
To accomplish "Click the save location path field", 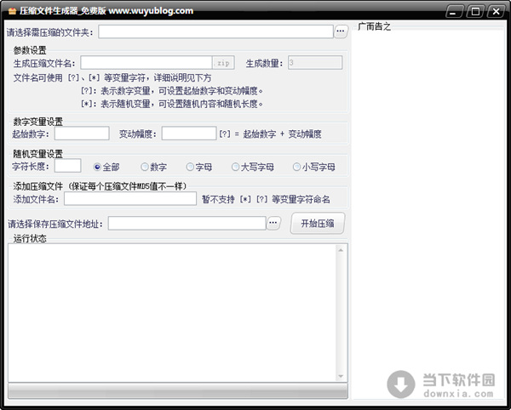I will click(x=187, y=223).
